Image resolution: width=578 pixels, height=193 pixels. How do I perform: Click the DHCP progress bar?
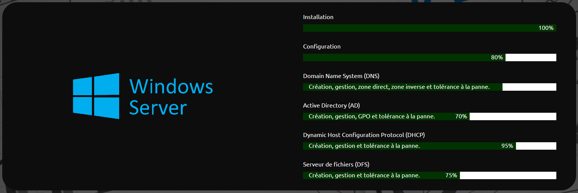[x=430, y=146]
